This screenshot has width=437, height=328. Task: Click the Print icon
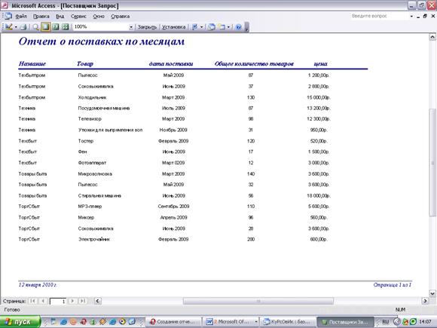tap(23, 27)
